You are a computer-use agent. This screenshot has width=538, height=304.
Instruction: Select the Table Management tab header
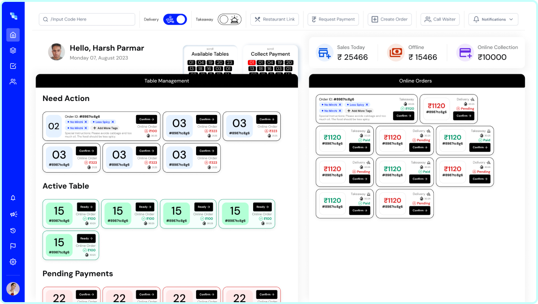(x=167, y=81)
